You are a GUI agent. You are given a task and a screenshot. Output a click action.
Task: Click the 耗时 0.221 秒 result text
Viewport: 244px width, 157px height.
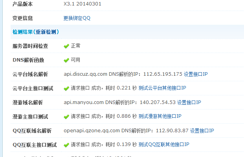point(121,88)
